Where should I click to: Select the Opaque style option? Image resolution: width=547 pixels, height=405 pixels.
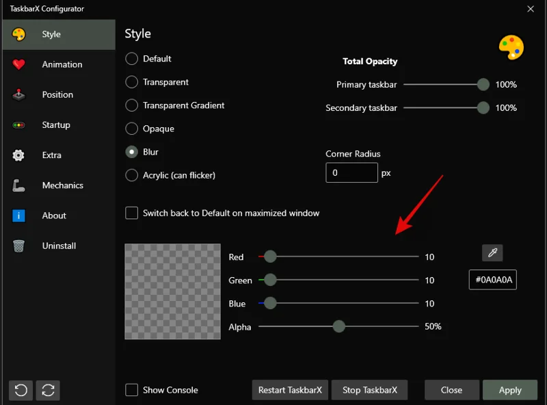pos(131,129)
